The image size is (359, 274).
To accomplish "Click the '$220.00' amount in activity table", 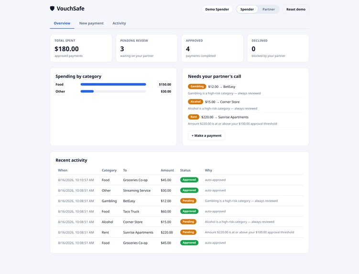I will pos(167,232).
